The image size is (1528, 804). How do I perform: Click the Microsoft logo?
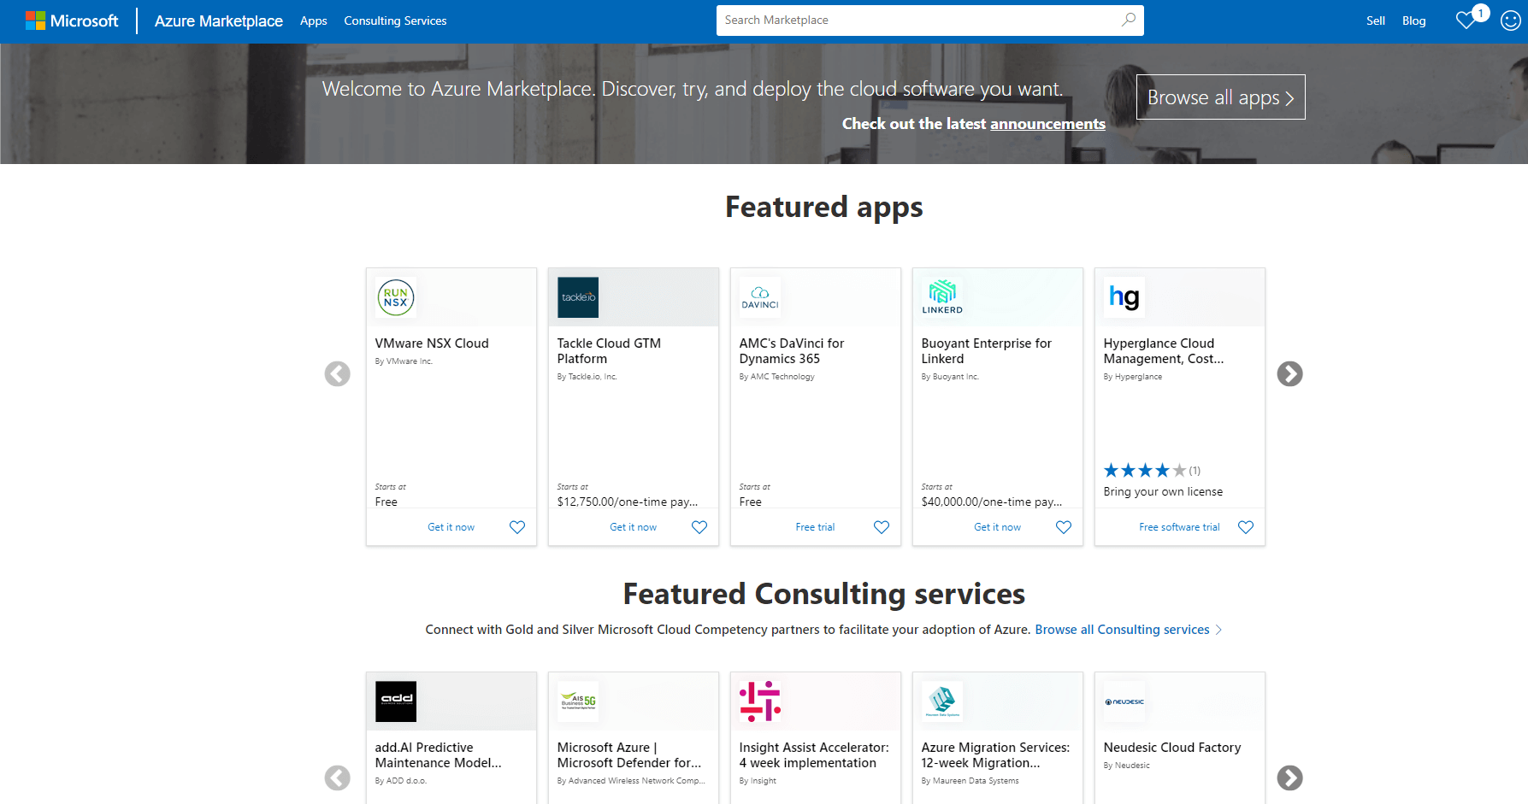[72, 21]
